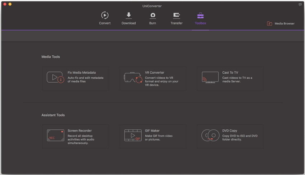The width and height of the screenshot is (305, 175).
Task: Switch to the Convert tab label
Action: point(105,23)
